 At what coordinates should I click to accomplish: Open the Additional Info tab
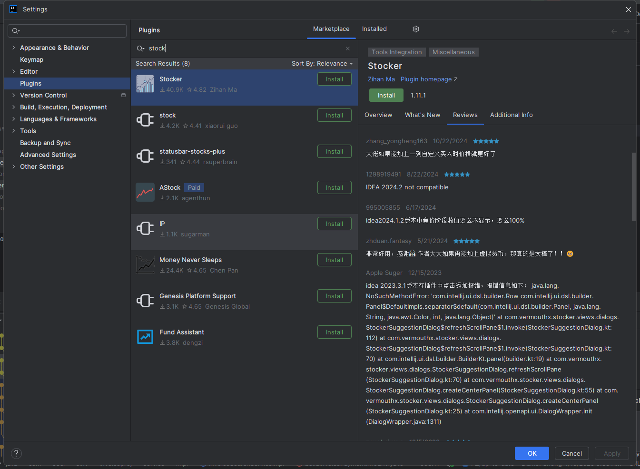(x=512, y=115)
